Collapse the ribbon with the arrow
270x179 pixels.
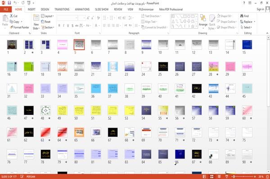tap(267, 33)
